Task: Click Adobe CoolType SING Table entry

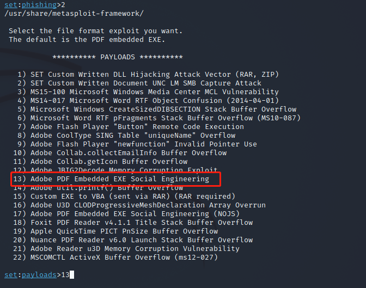Action: (132, 136)
